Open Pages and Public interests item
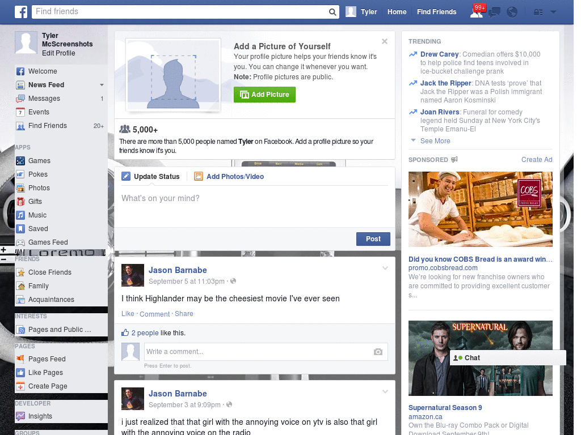 coord(61,330)
